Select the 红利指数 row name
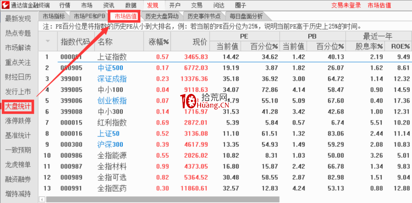Viewport: 412px width, 203px height. (112, 122)
